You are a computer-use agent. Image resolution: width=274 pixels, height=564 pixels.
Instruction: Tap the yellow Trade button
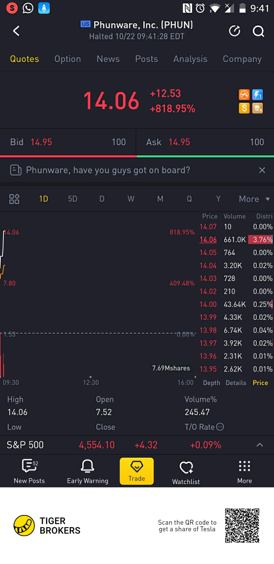click(137, 471)
